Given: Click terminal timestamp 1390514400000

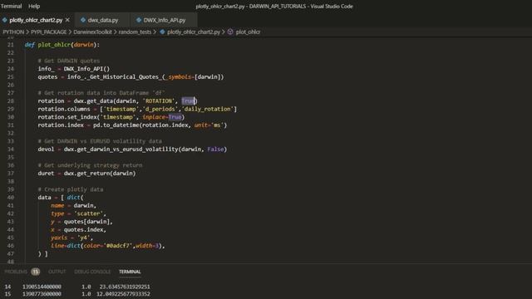Looking at the screenshot, I should 42,287.
